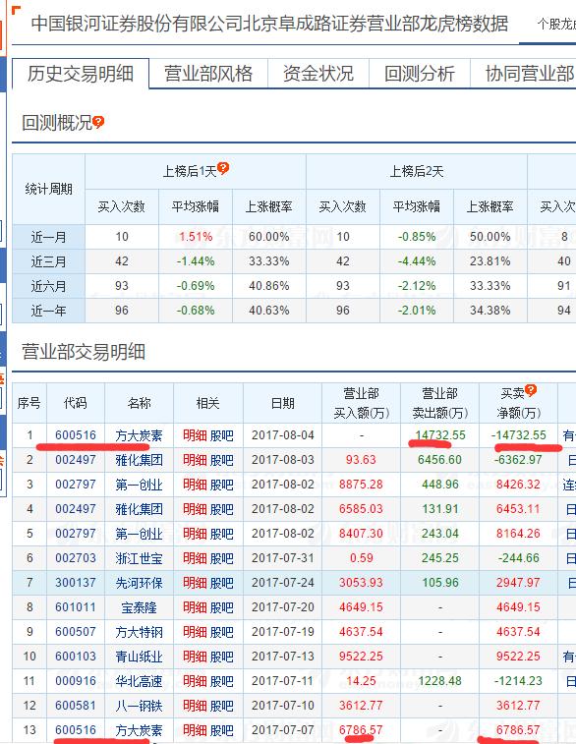Select the 近六月 row label
Viewport: 576px width, 744px height.
pyautogui.click(x=48, y=286)
